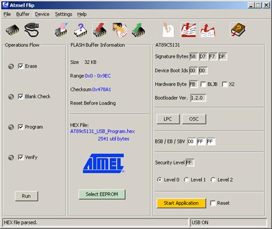Click the Edit Buffer notepad icon

point(168,30)
